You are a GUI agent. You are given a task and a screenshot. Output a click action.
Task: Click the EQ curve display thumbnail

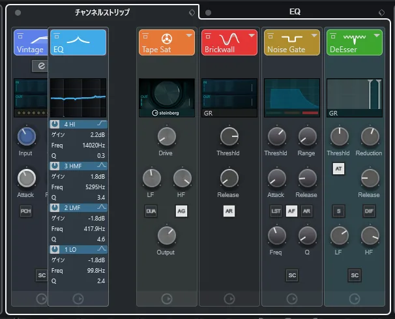(78, 98)
